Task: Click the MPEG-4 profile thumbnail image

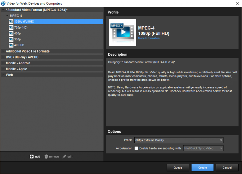Action: [x=123, y=32]
